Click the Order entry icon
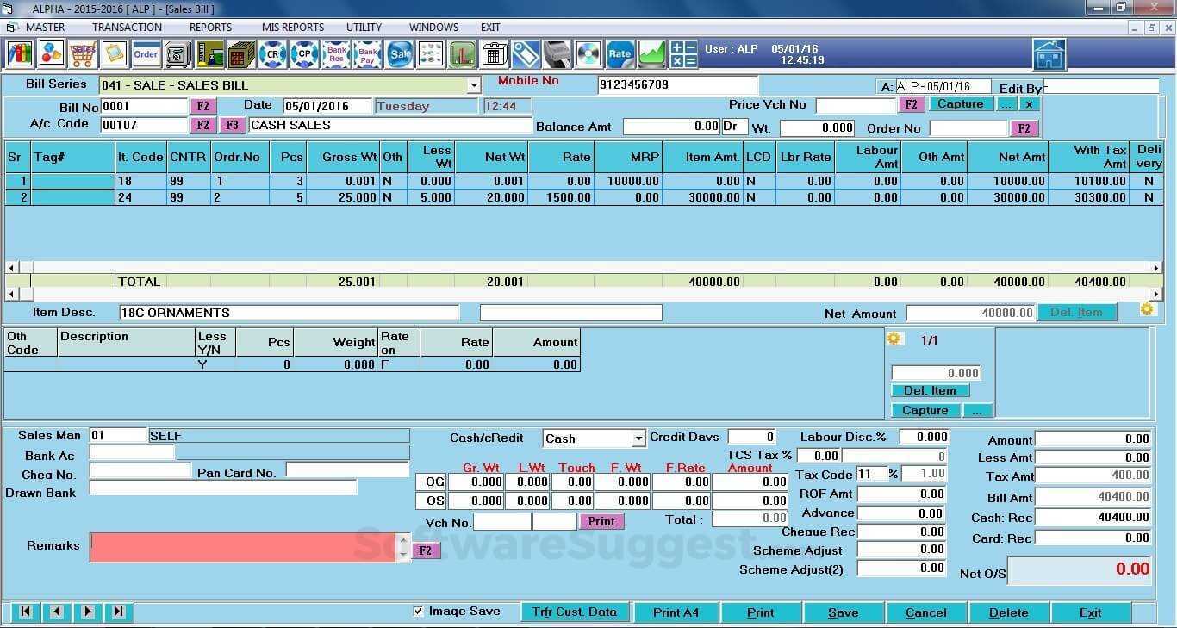1177x628 pixels. pyautogui.click(x=146, y=53)
